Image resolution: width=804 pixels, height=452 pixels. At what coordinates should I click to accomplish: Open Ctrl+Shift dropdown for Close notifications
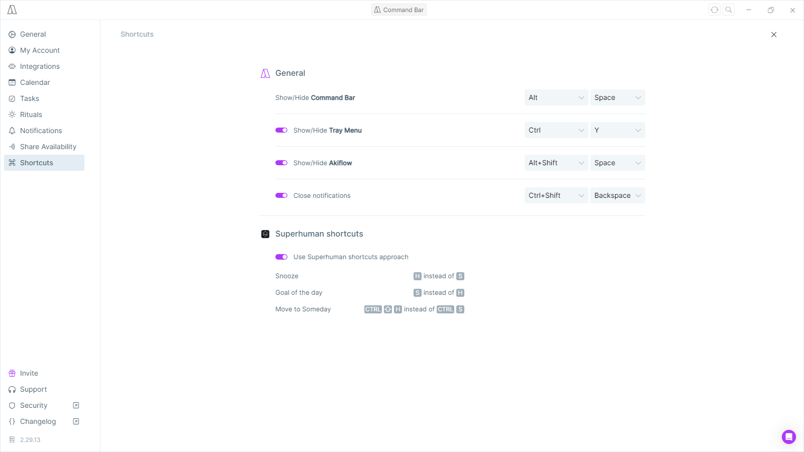pos(556,195)
